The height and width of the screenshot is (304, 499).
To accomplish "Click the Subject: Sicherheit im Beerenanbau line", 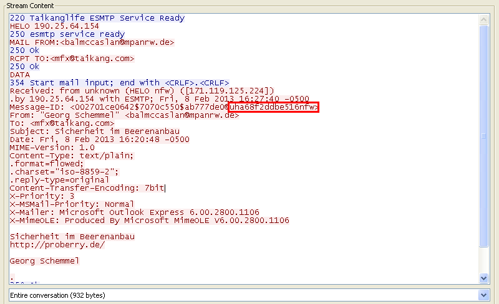I will pos(85,131).
